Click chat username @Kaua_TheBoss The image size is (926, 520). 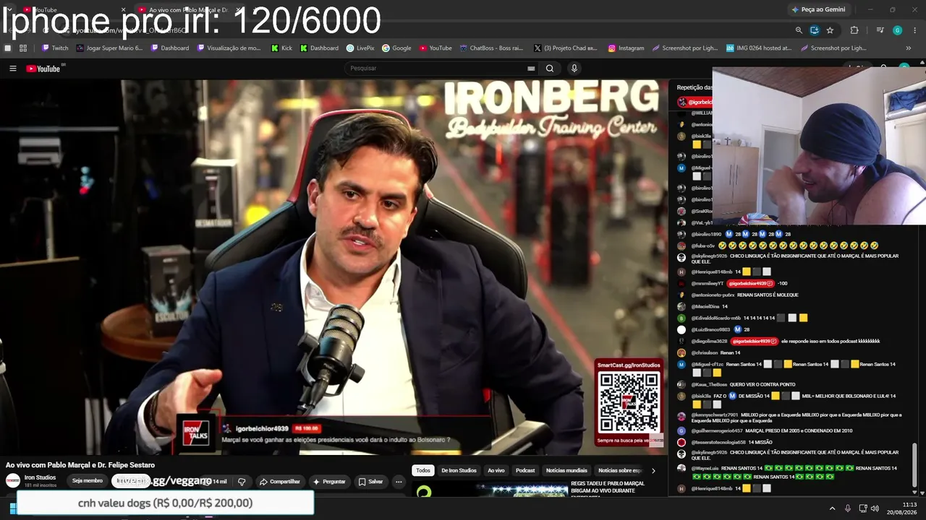(709, 385)
